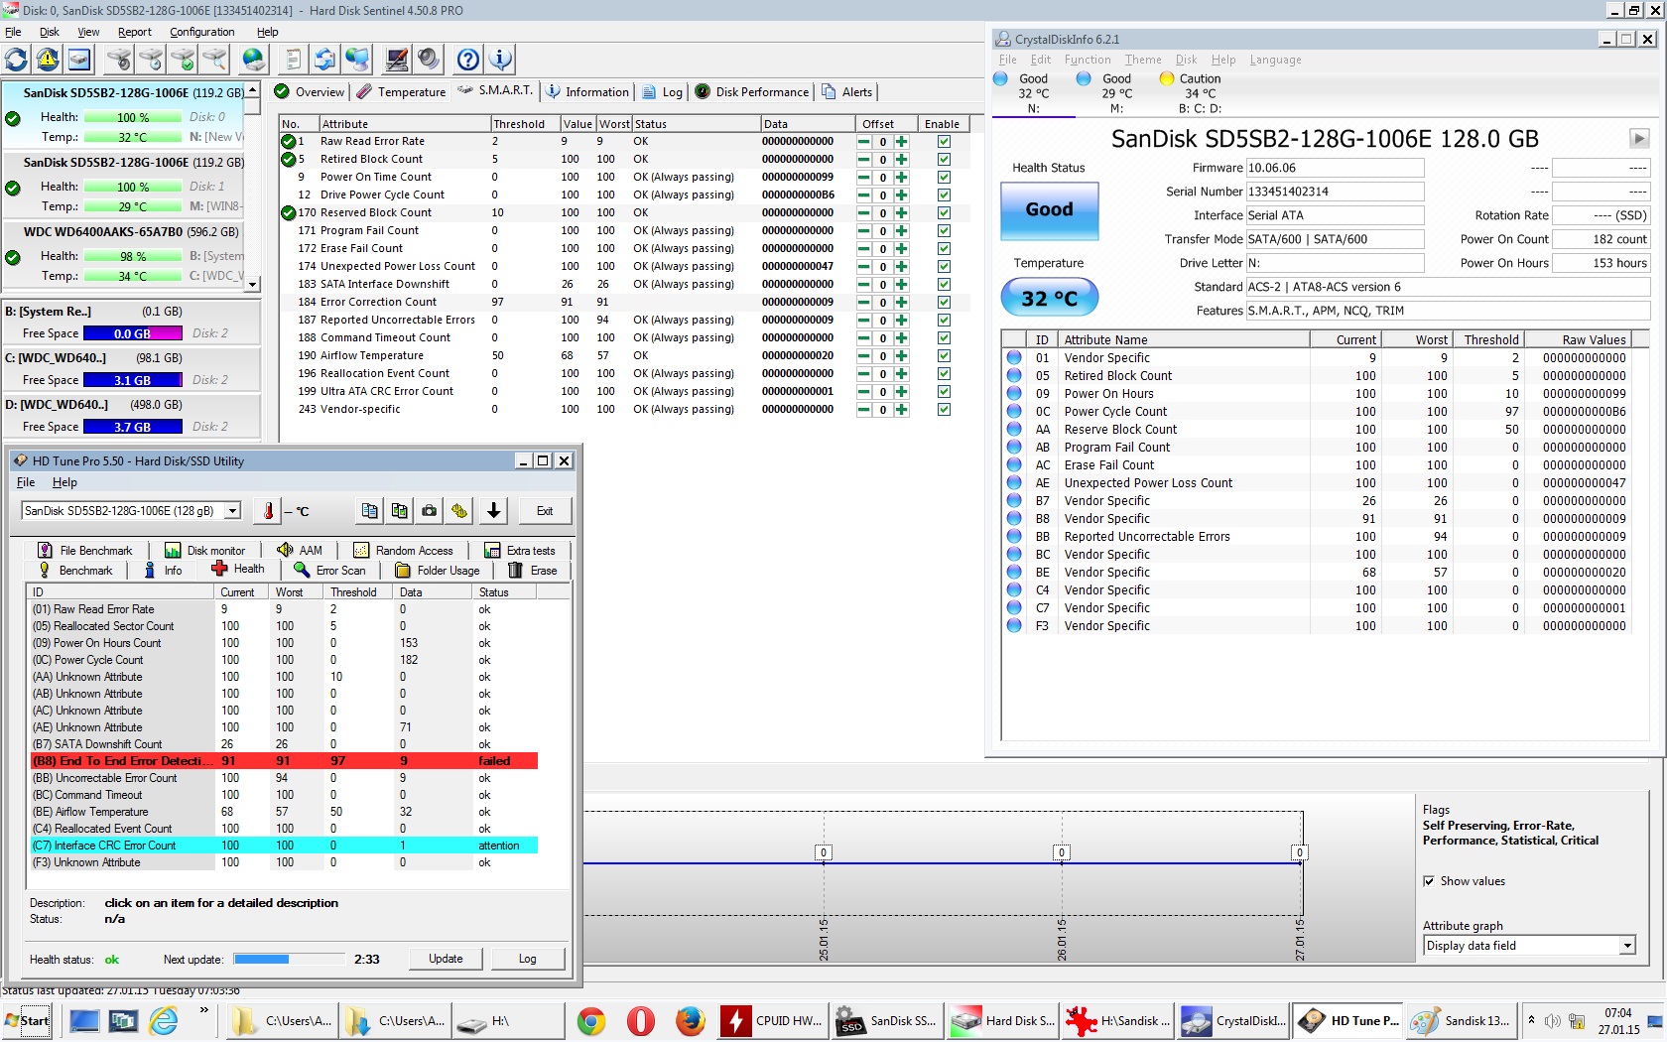1667x1042 pixels.
Task: Click the Firmware field in CrystalDiskInfo
Action: [x=1335, y=168]
